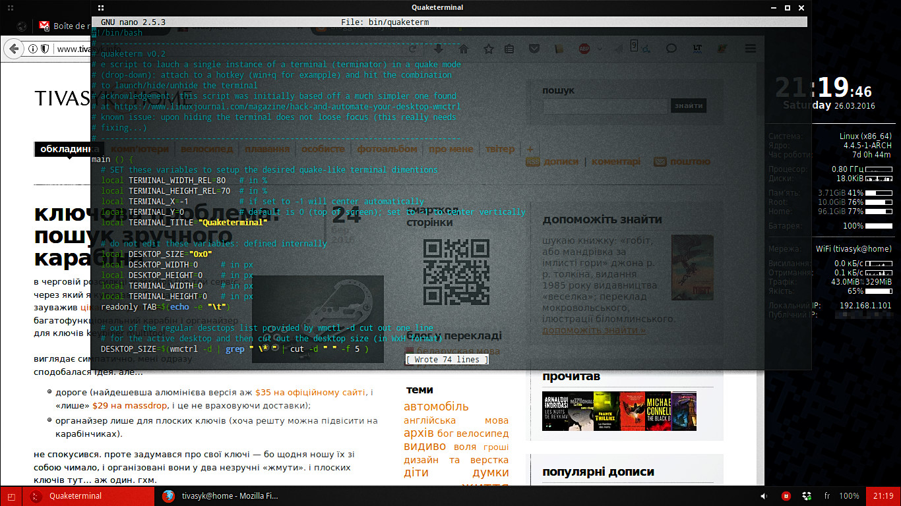Open the 'думки' tag
901x506 pixels.
point(491,472)
